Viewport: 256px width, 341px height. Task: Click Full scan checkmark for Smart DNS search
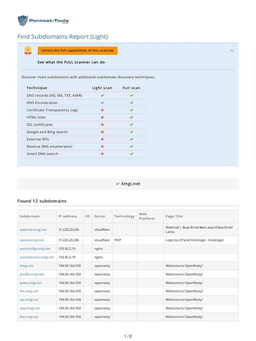131,154
